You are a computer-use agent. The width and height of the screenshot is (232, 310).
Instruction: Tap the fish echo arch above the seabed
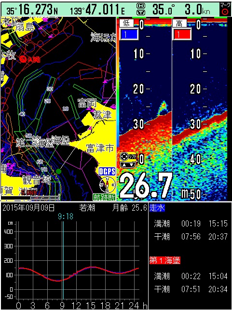point(163,108)
